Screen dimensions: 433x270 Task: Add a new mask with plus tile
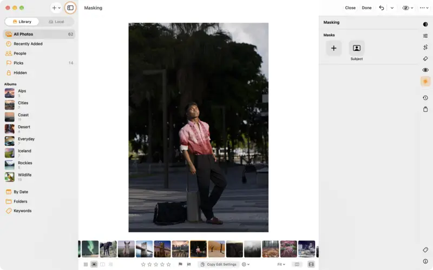tap(333, 48)
